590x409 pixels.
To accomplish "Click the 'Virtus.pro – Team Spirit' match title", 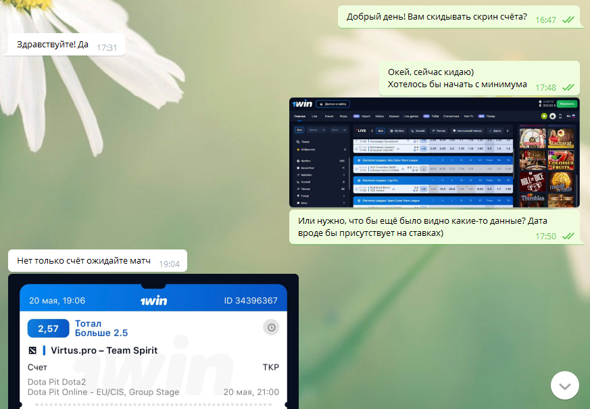I will coord(104,351).
